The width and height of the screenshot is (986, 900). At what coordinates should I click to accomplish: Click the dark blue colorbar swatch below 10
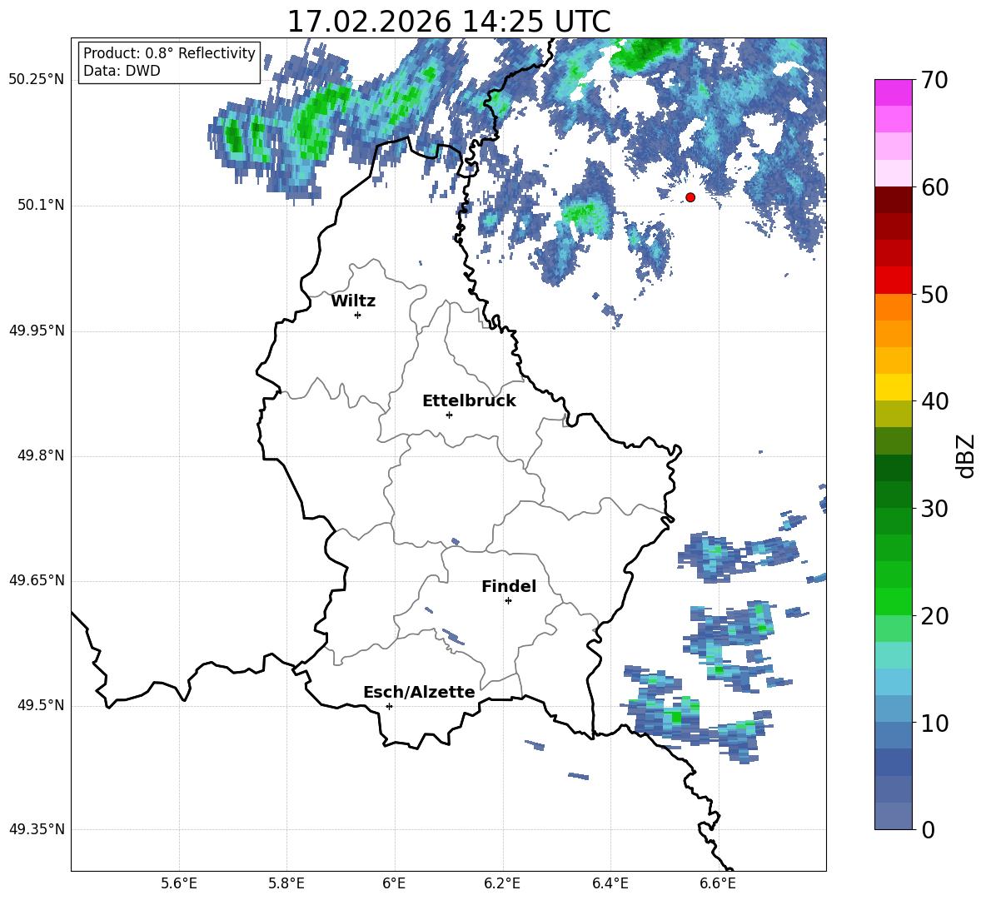pos(893,762)
